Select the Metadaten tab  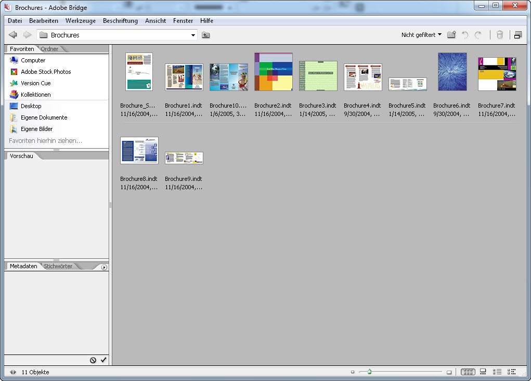(x=23, y=266)
